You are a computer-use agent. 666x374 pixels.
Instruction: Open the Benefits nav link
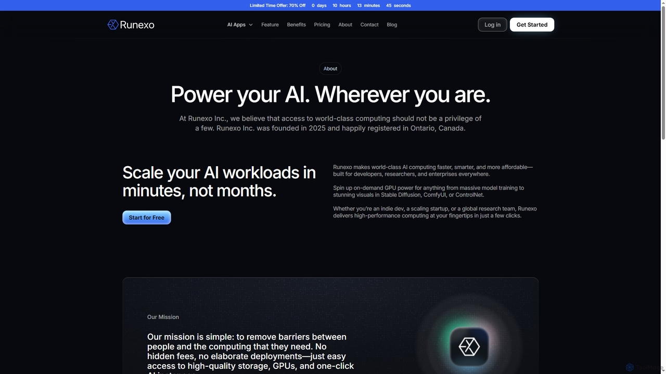[x=297, y=24]
